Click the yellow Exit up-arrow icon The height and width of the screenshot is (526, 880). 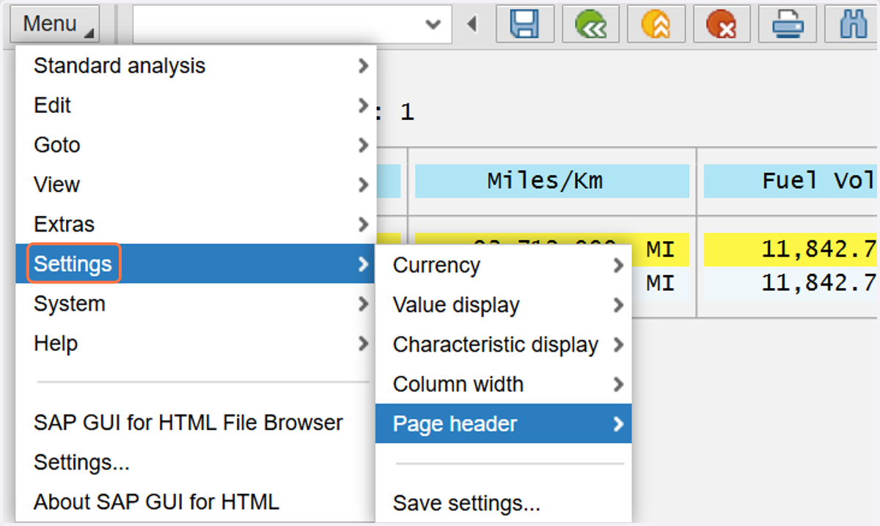(x=656, y=25)
